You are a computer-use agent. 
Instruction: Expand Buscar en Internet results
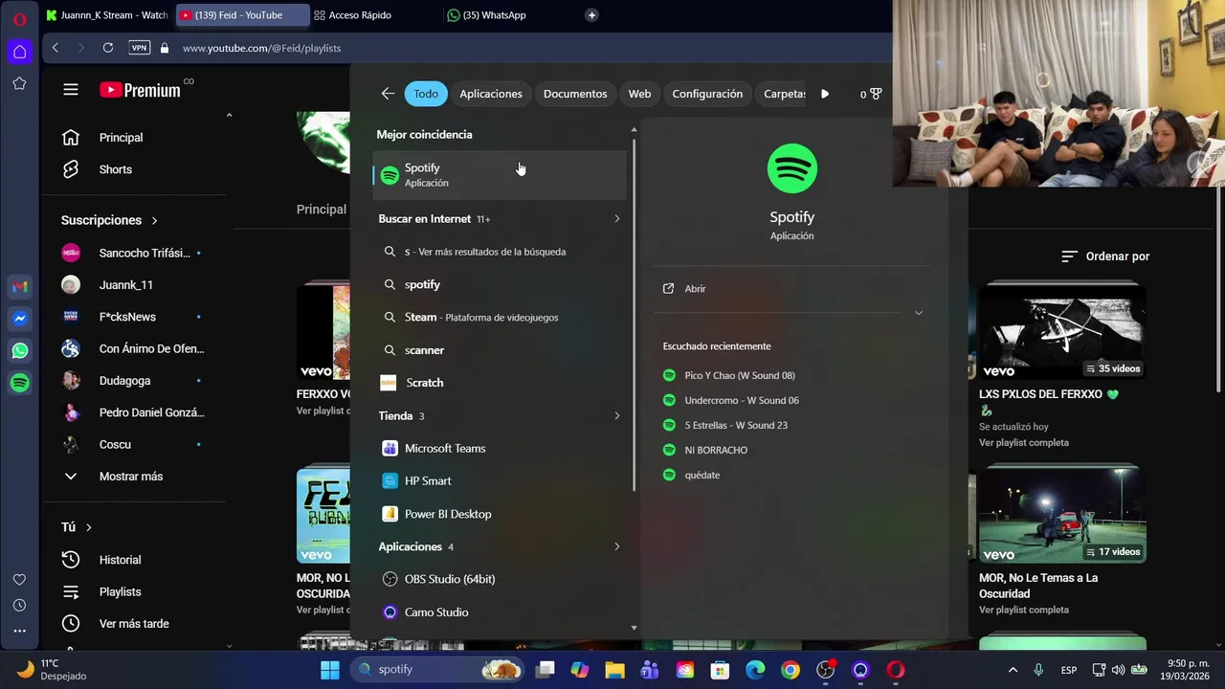[616, 219]
